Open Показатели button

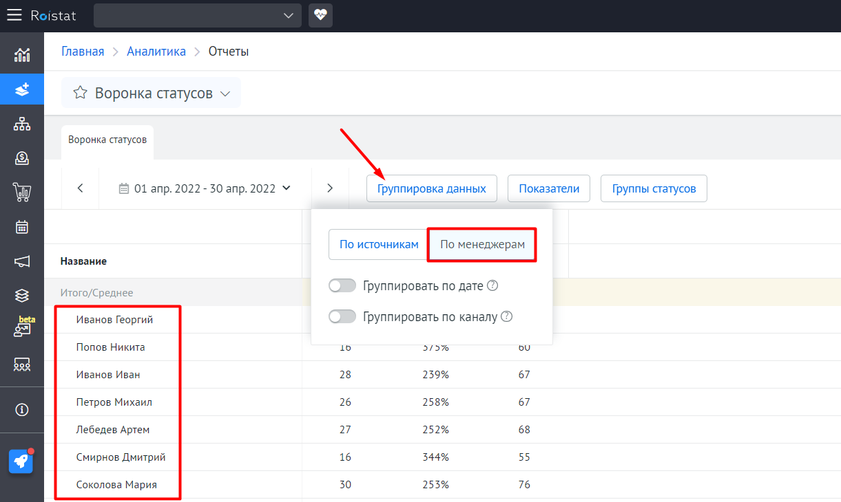(549, 188)
